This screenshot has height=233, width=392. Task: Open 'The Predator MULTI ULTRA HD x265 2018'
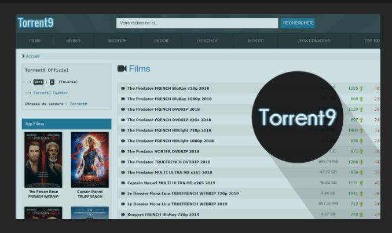[x=170, y=173]
